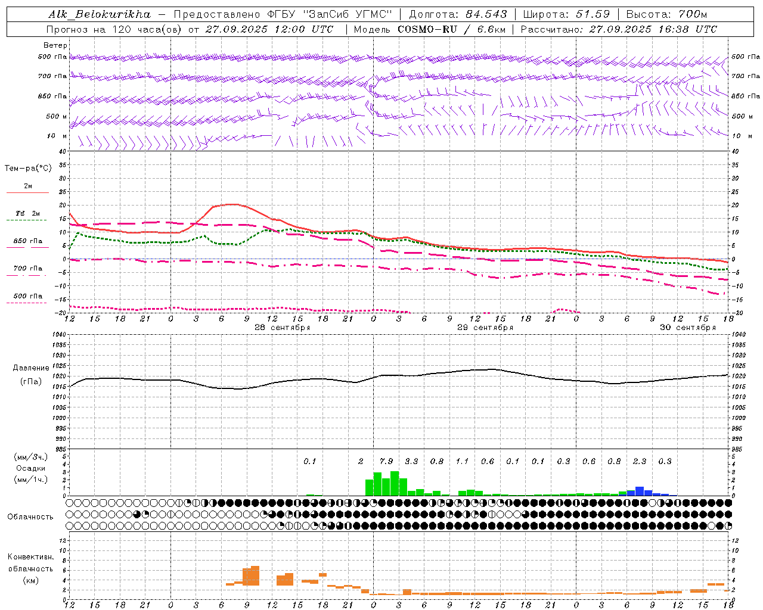Select the elevation text Высота: 700м
The height and width of the screenshot is (610, 763).
click(666, 14)
